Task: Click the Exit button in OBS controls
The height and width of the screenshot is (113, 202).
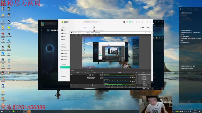Action: tap(144, 83)
